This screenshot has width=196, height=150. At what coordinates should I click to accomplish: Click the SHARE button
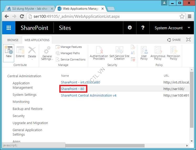coord(174,40)
